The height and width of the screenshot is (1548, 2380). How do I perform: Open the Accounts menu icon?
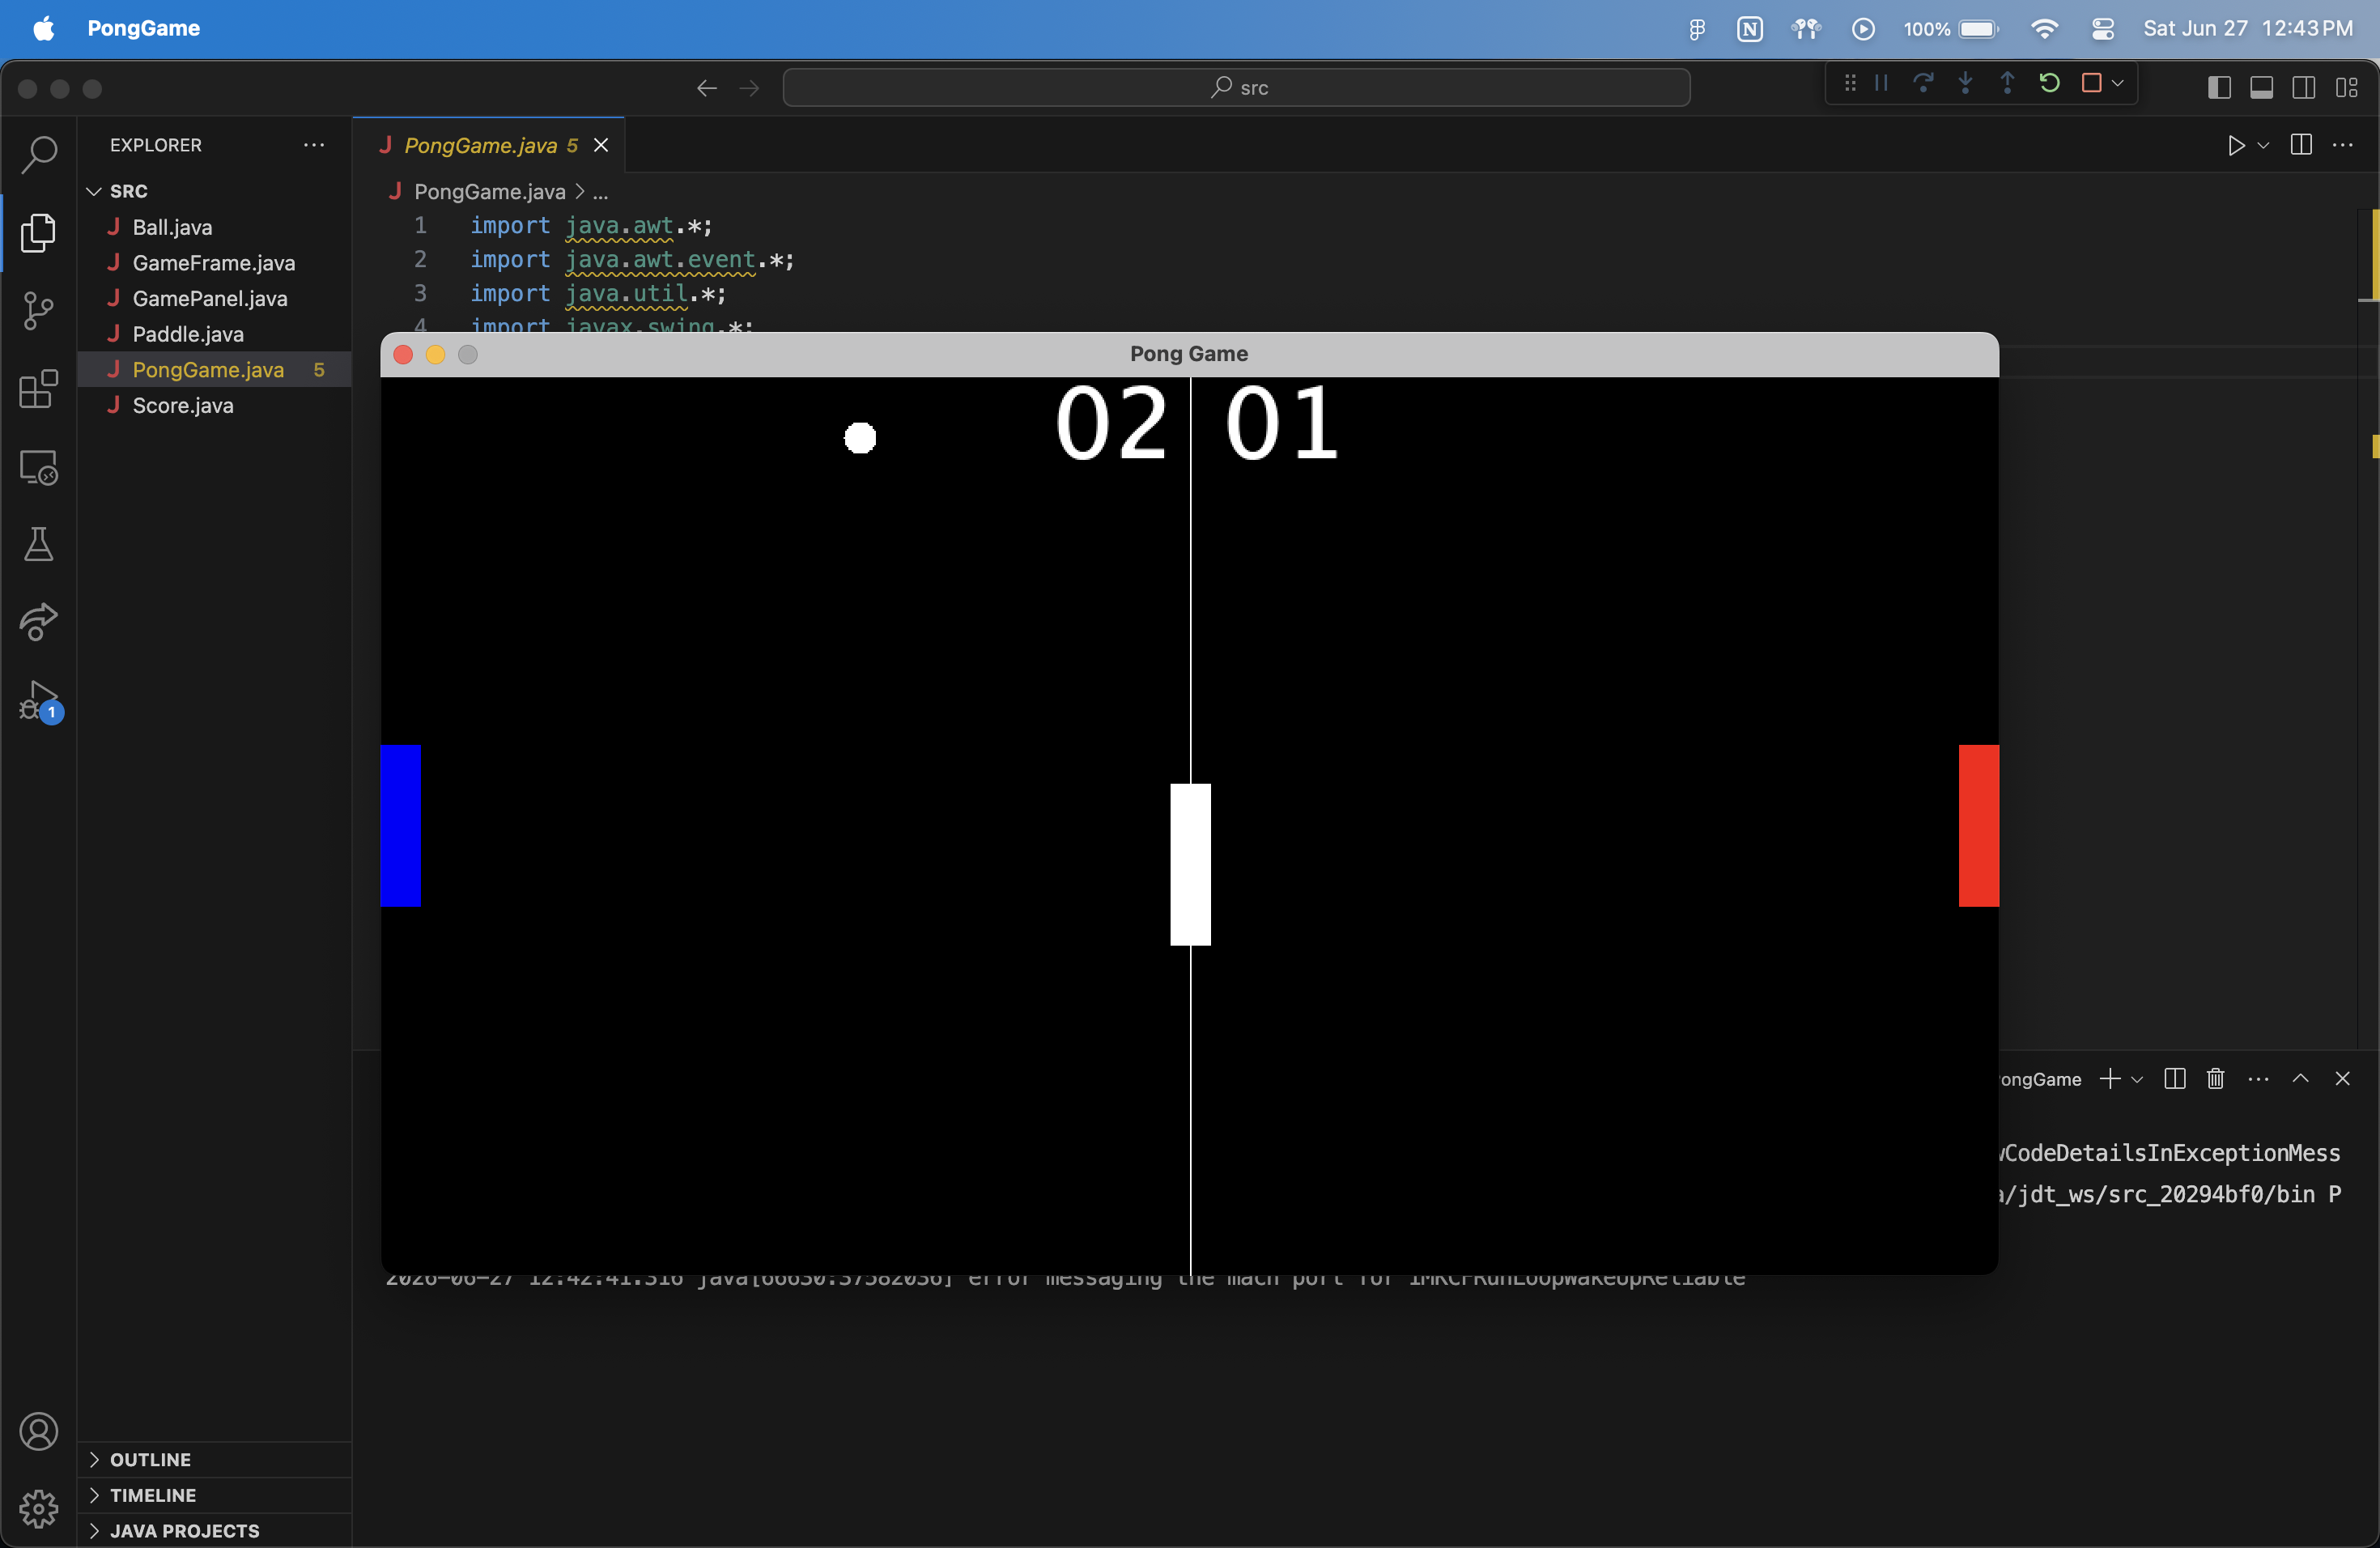point(39,1431)
